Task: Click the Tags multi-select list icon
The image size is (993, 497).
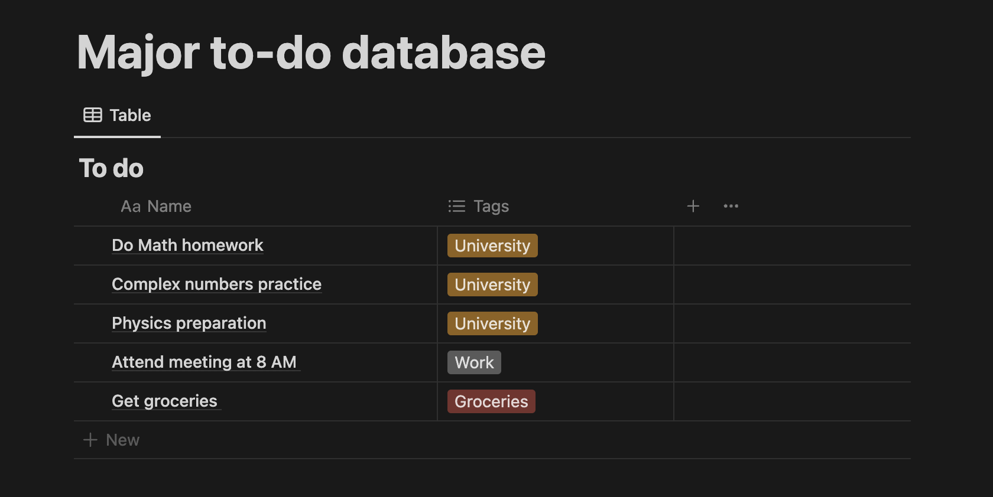Action: click(x=456, y=206)
